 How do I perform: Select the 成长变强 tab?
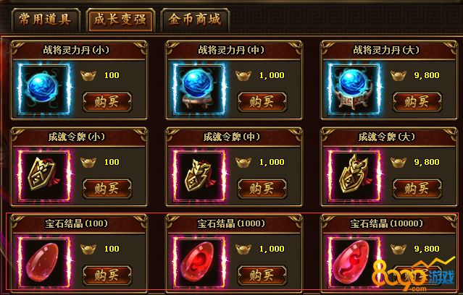click(120, 20)
